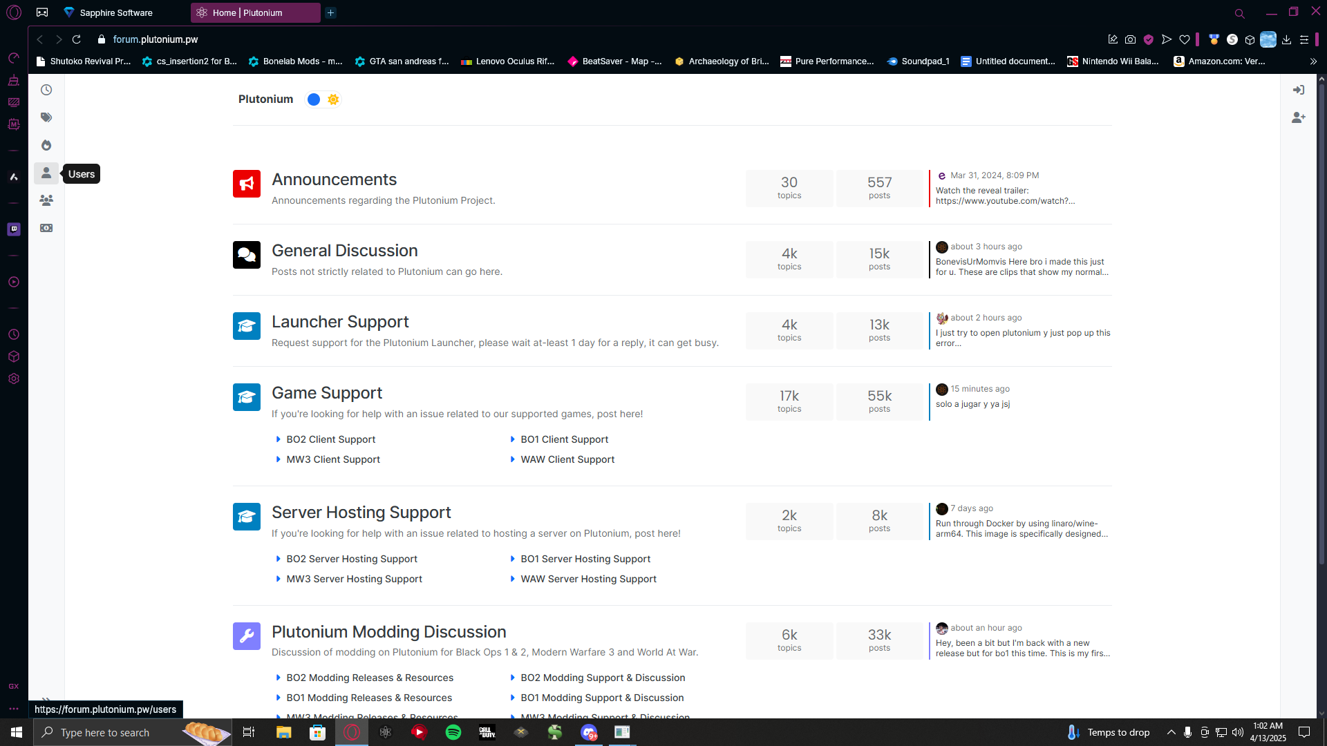
Task: Open the General Discussion category
Action: tap(344, 251)
